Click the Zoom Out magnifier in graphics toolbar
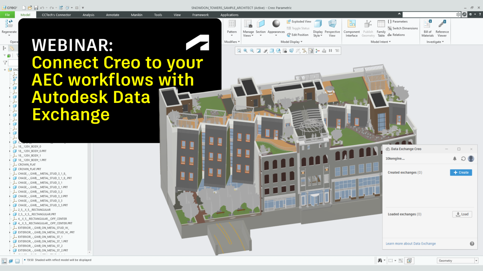 tap(252, 51)
